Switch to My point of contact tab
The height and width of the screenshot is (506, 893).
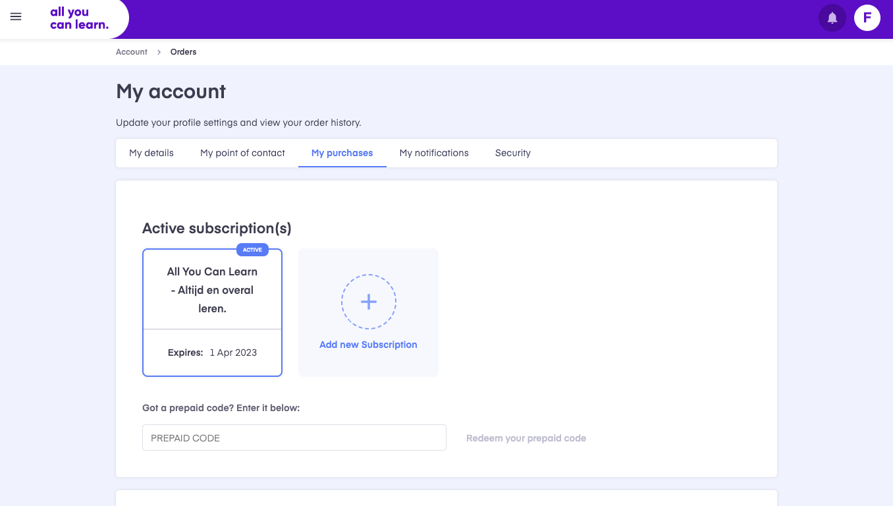tap(242, 153)
